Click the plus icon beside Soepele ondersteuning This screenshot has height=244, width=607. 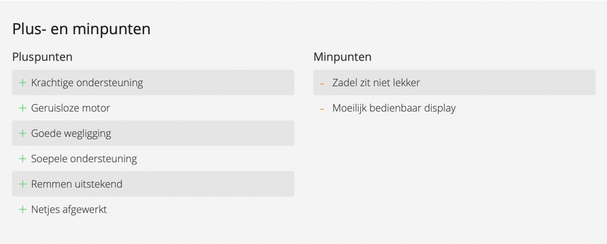(x=23, y=159)
